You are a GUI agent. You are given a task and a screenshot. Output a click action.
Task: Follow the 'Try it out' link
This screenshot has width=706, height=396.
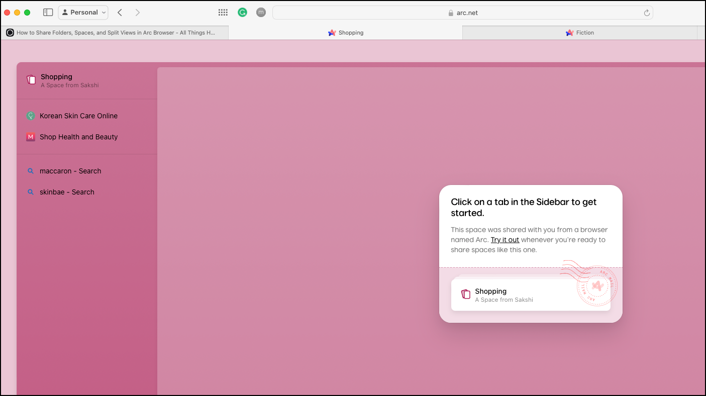[x=505, y=240]
